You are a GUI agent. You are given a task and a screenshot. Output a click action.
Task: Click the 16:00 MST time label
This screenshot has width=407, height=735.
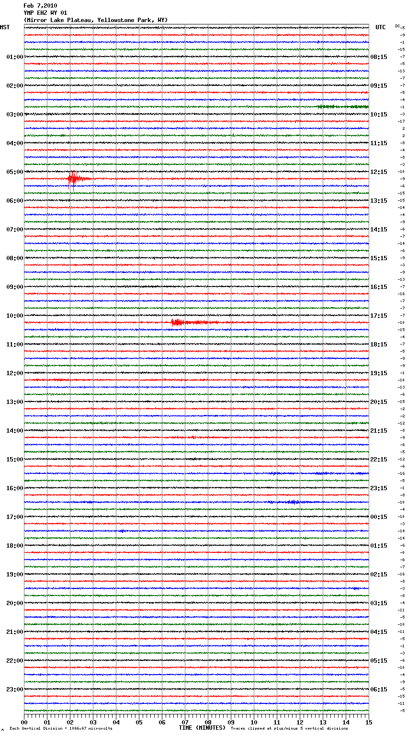click(x=15, y=488)
